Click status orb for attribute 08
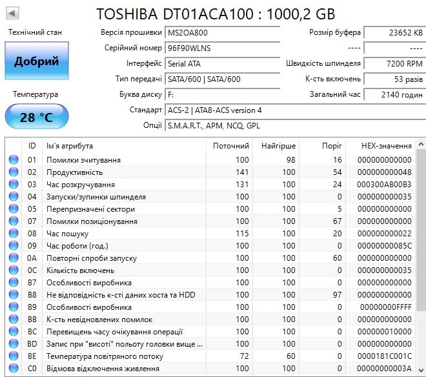The image size is (426, 377). coord(14,233)
